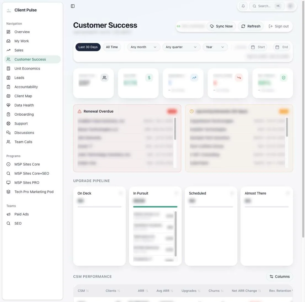The width and height of the screenshot is (305, 302).
Task: Click the link status icon beside Sync Now
Action: point(178,26)
